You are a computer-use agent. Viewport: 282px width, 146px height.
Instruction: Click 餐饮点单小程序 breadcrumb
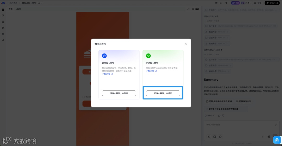[x=29, y=3]
